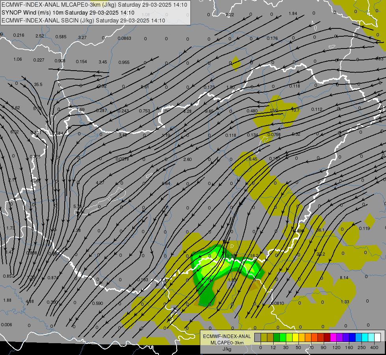Image resolution: width=386 pixels, height=355 pixels.
Task: Click the map value 0.119
Action: point(365,229)
